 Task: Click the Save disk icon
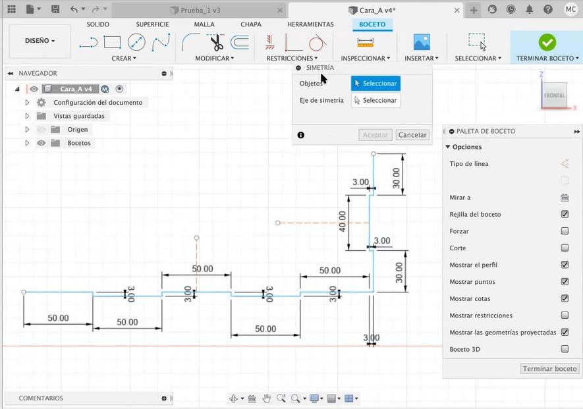point(55,9)
